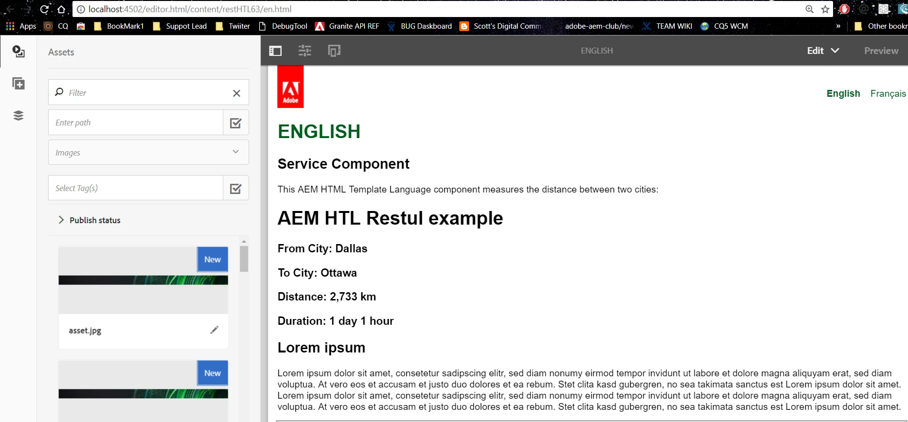
Task: Open browser zoom magnifier icon
Action: pos(810,9)
